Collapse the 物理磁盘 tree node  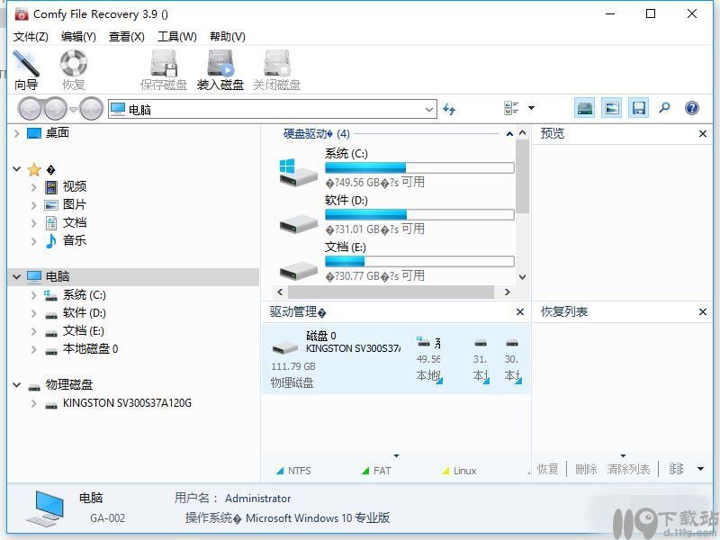[x=16, y=385]
